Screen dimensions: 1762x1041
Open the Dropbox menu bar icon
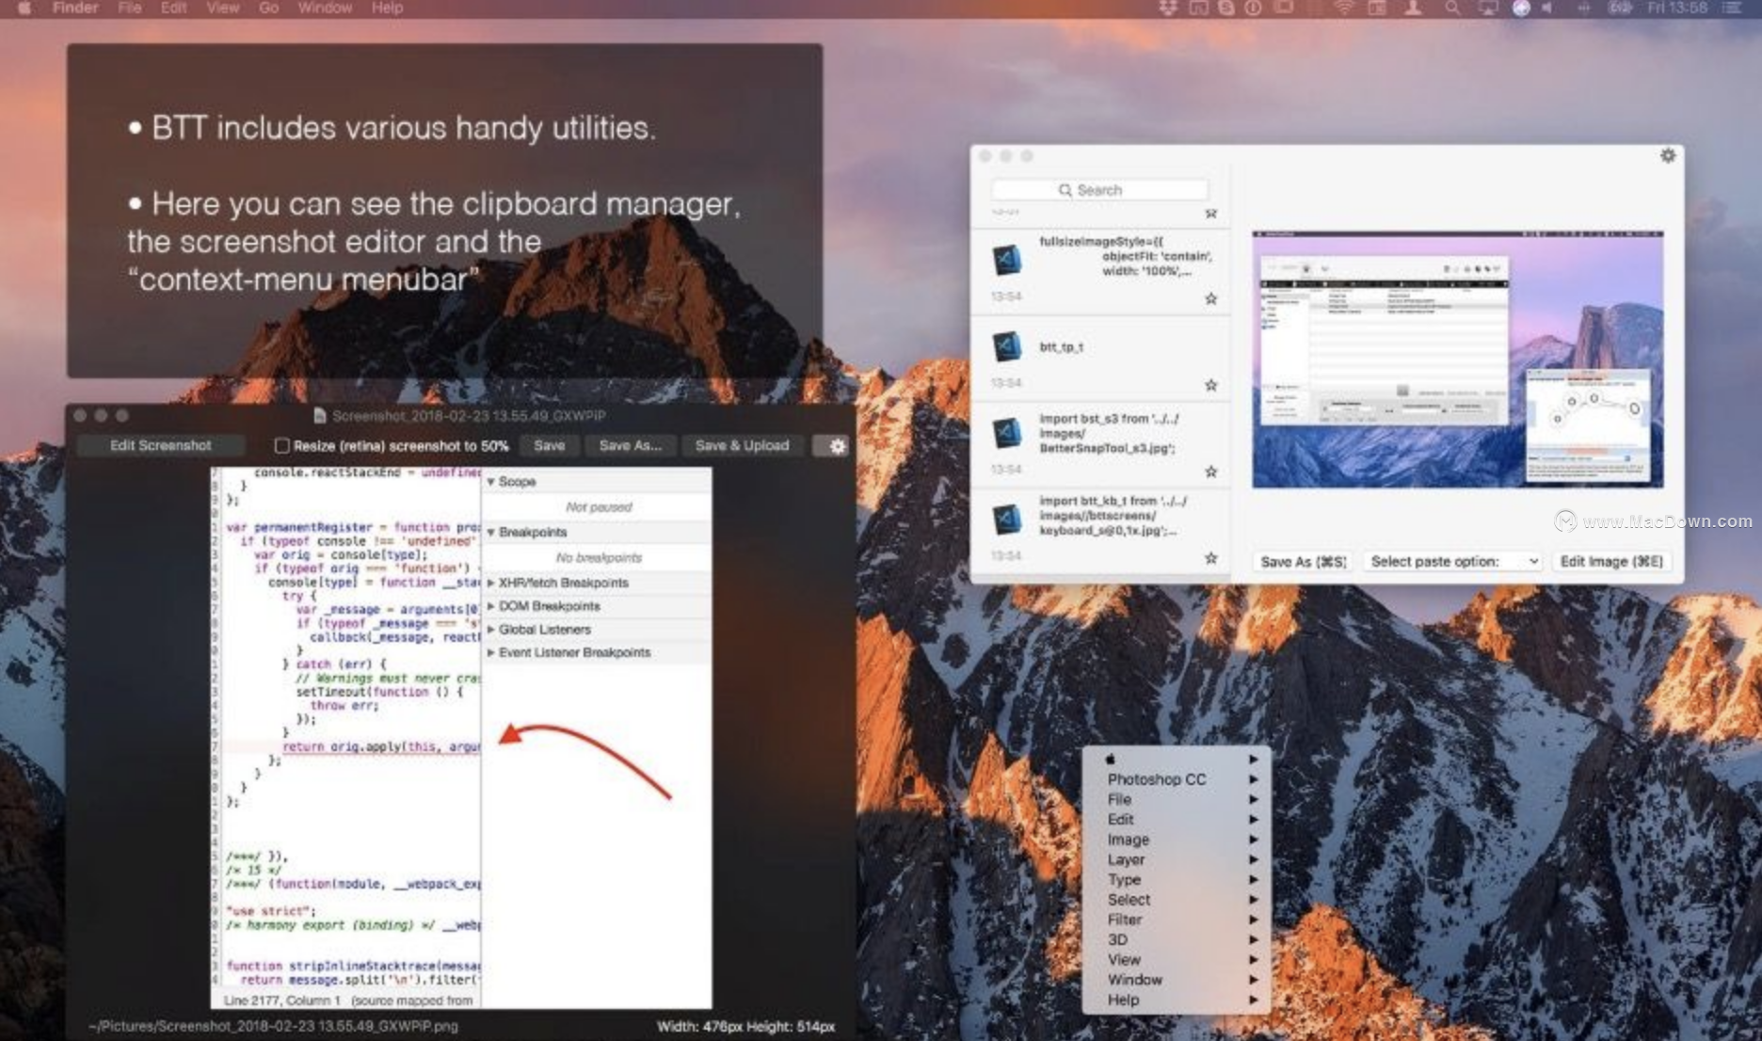coord(1168,8)
